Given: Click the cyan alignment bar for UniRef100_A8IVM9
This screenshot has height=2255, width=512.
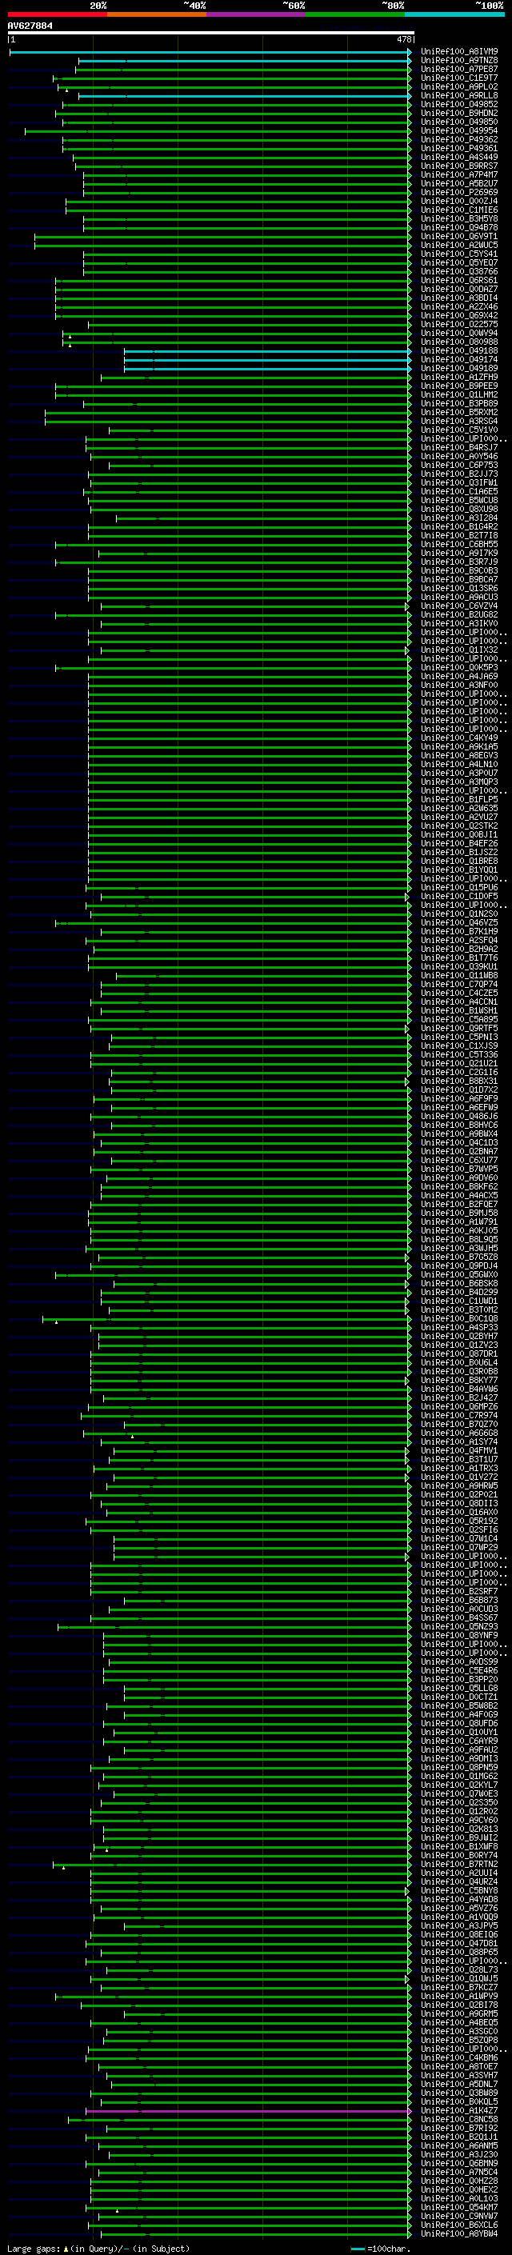Looking at the screenshot, I should coord(210,53).
